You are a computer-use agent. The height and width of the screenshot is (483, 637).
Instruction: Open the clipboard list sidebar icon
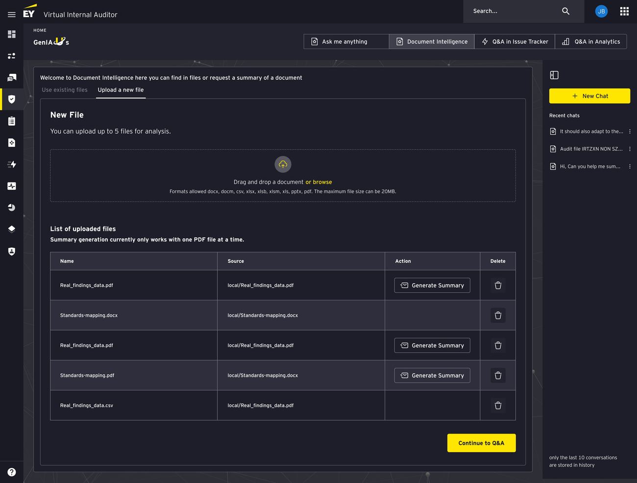[12, 121]
